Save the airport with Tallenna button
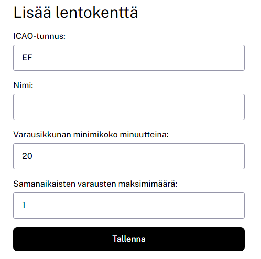The height and width of the screenshot is (259, 261). pos(129,239)
